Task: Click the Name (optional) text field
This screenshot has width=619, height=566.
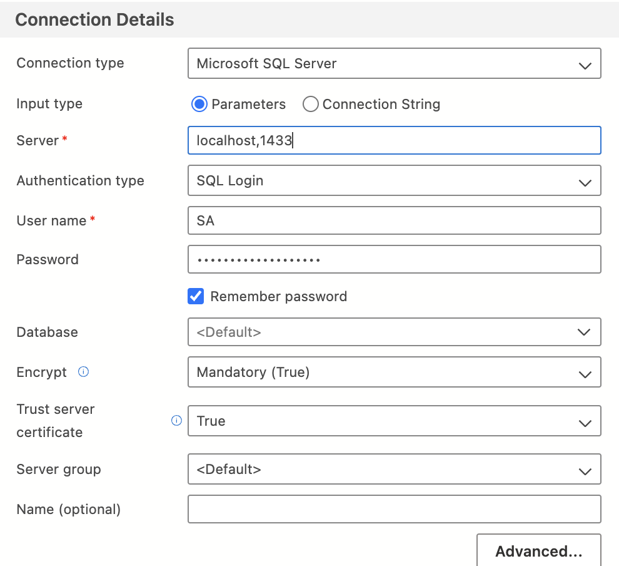Action: pyautogui.click(x=395, y=509)
